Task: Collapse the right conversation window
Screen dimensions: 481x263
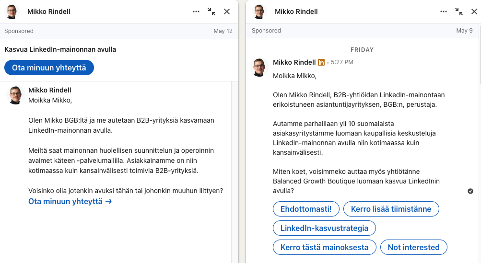Action: click(459, 11)
